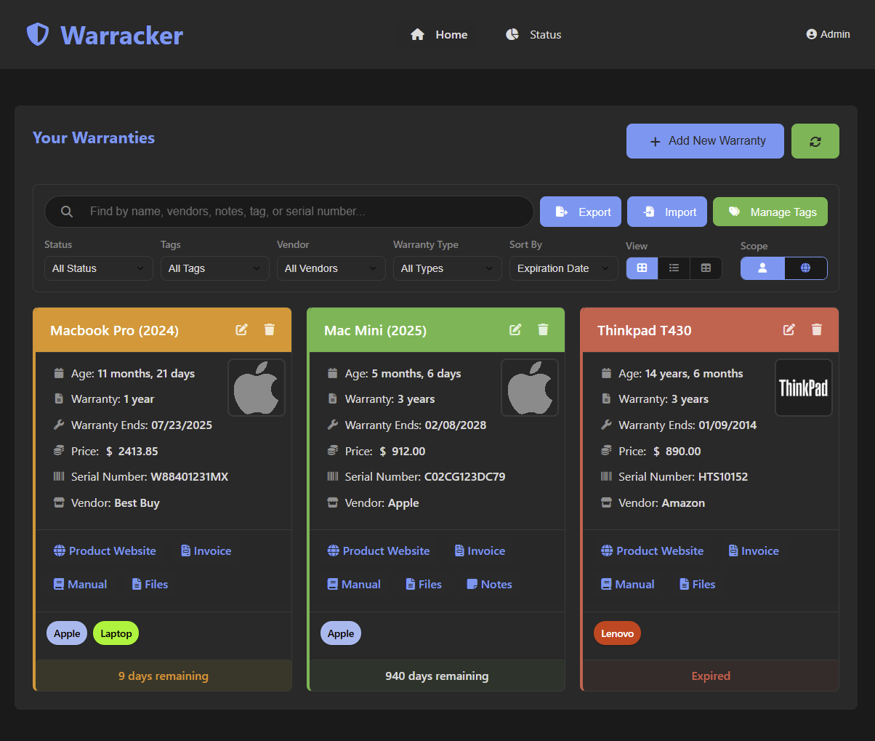Click the refresh warranties icon button
The width and height of the screenshot is (875, 741).
(815, 140)
